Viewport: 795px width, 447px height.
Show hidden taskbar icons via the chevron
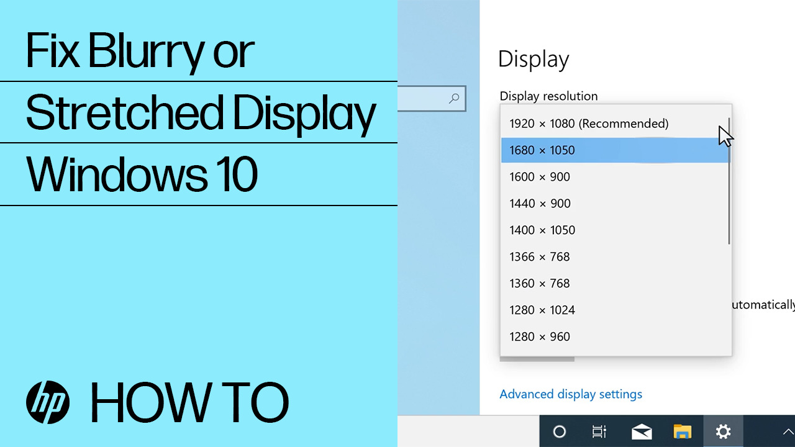click(788, 431)
